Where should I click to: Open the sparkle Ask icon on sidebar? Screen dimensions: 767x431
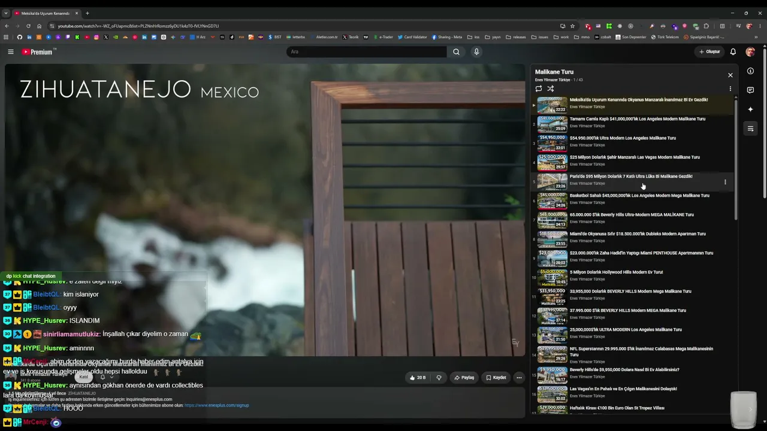point(750,110)
